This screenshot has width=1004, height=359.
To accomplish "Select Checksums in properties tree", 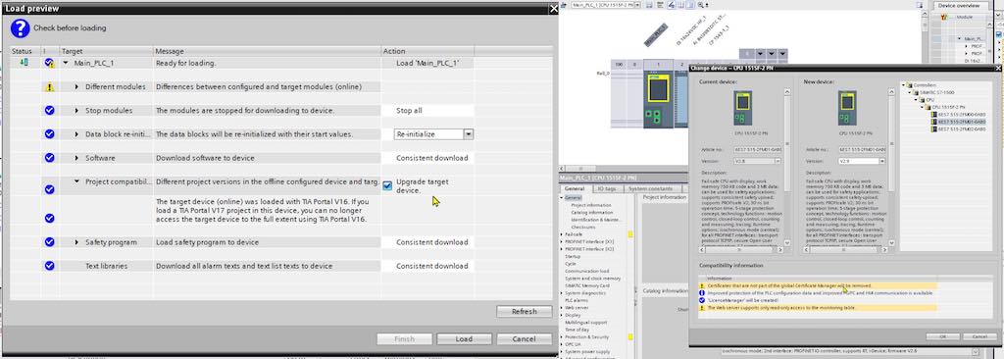I will click(x=583, y=227).
